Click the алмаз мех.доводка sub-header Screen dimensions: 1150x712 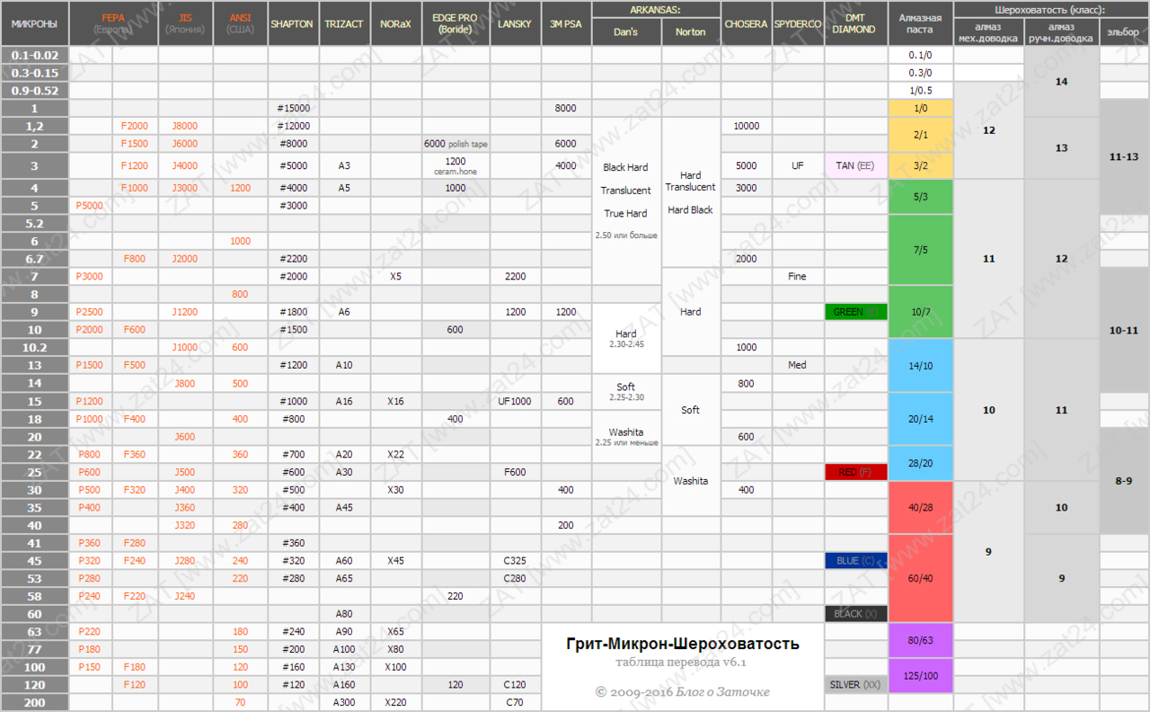pos(988,31)
